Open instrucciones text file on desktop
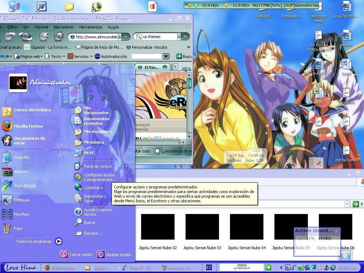Viewport: 364px width, 273px height. (x=346, y=153)
